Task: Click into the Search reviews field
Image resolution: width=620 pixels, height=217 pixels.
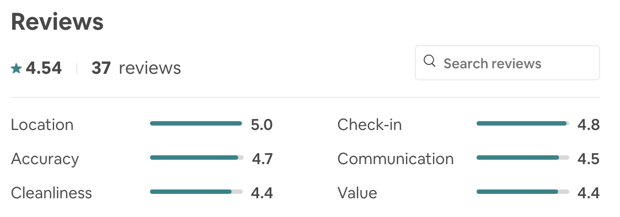Action: (x=507, y=63)
